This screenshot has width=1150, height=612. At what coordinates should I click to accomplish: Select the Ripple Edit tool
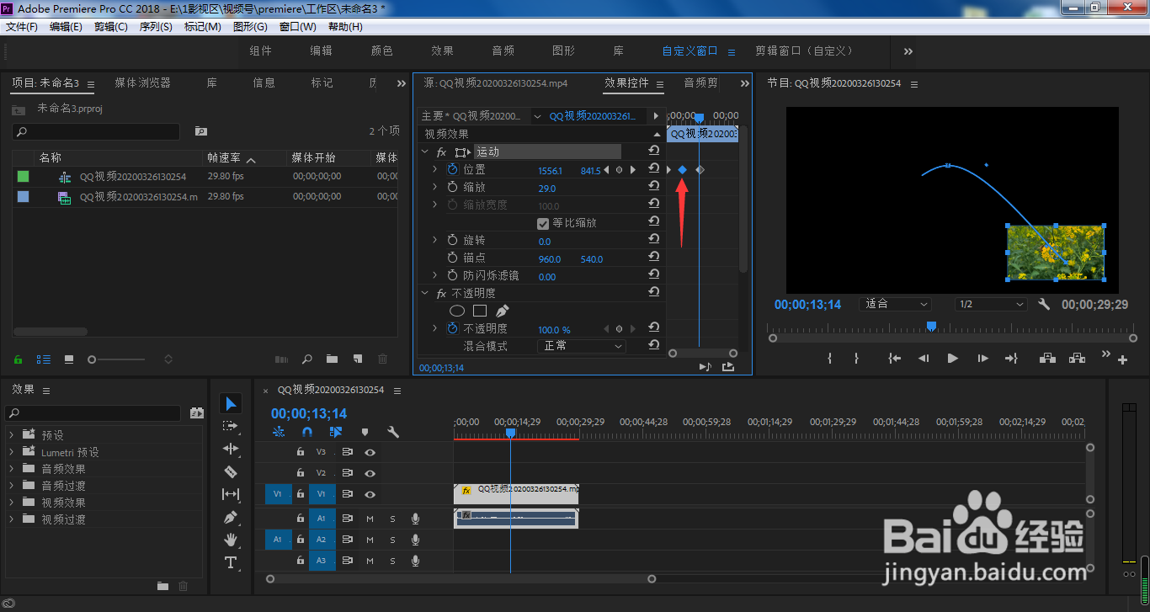(231, 449)
